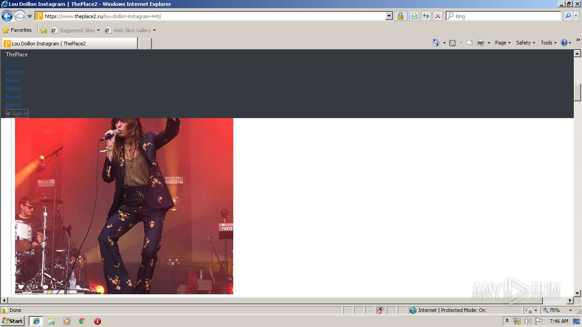The height and width of the screenshot is (327, 582).
Task: Click the vertical scrollbar down arrow
Action: click(x=577, y=293)
